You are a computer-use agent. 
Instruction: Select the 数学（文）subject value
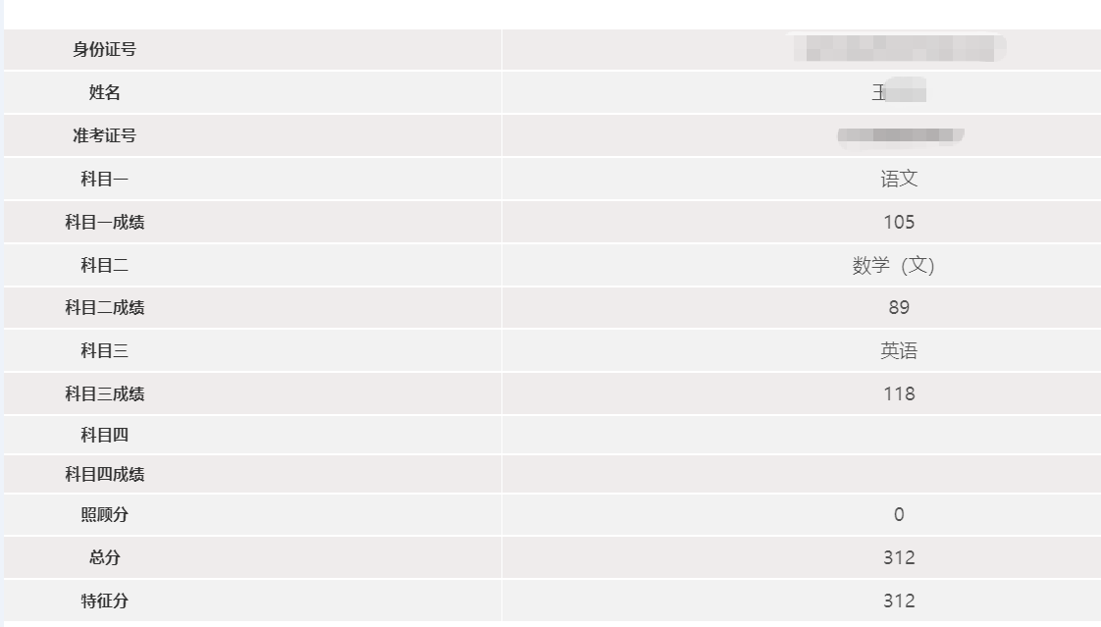pyautogui.click(x=893, y=266)
